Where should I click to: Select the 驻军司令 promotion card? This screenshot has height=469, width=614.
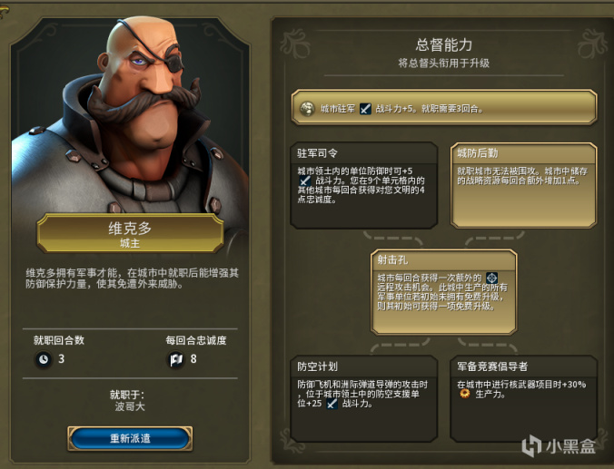pyautogui.click(x=364, y=185)
